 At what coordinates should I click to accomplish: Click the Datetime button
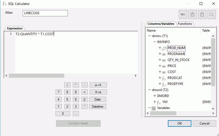[98, 107]
